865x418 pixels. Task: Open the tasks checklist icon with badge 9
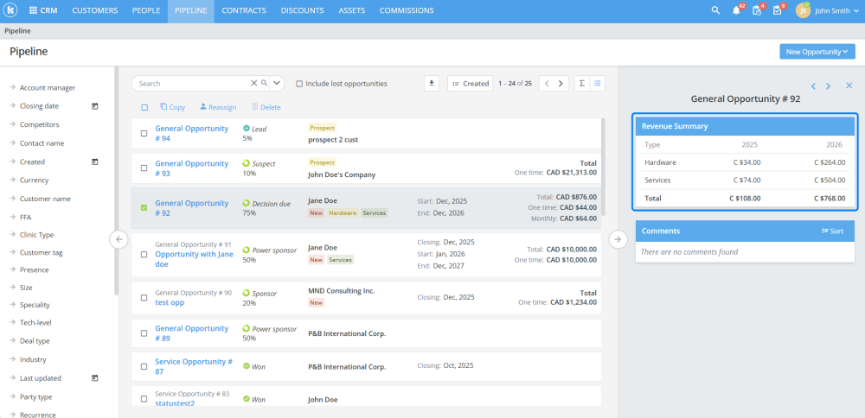pos(778,10)
